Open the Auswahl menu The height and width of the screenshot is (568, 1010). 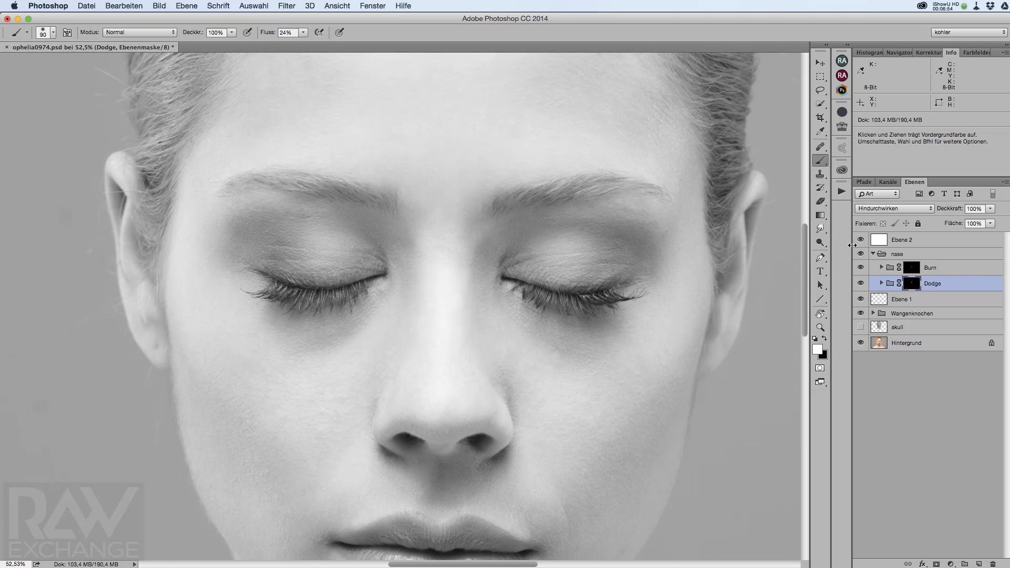tap(254, 6)
